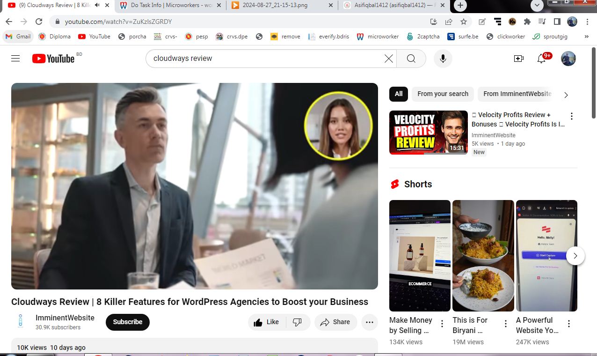Open Chrome three-dot menu

pos(587,22)
